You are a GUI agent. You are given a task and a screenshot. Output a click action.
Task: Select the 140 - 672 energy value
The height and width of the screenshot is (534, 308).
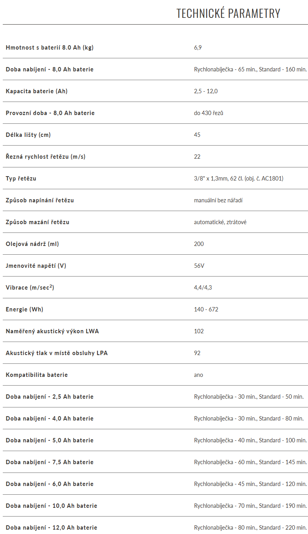pyautogui.click(x=206, y=309)
